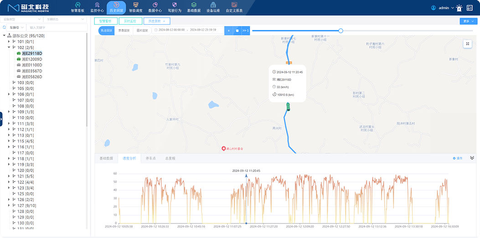
Task: Click the green bus marker on the map
Action: click(x=288, y=106)
